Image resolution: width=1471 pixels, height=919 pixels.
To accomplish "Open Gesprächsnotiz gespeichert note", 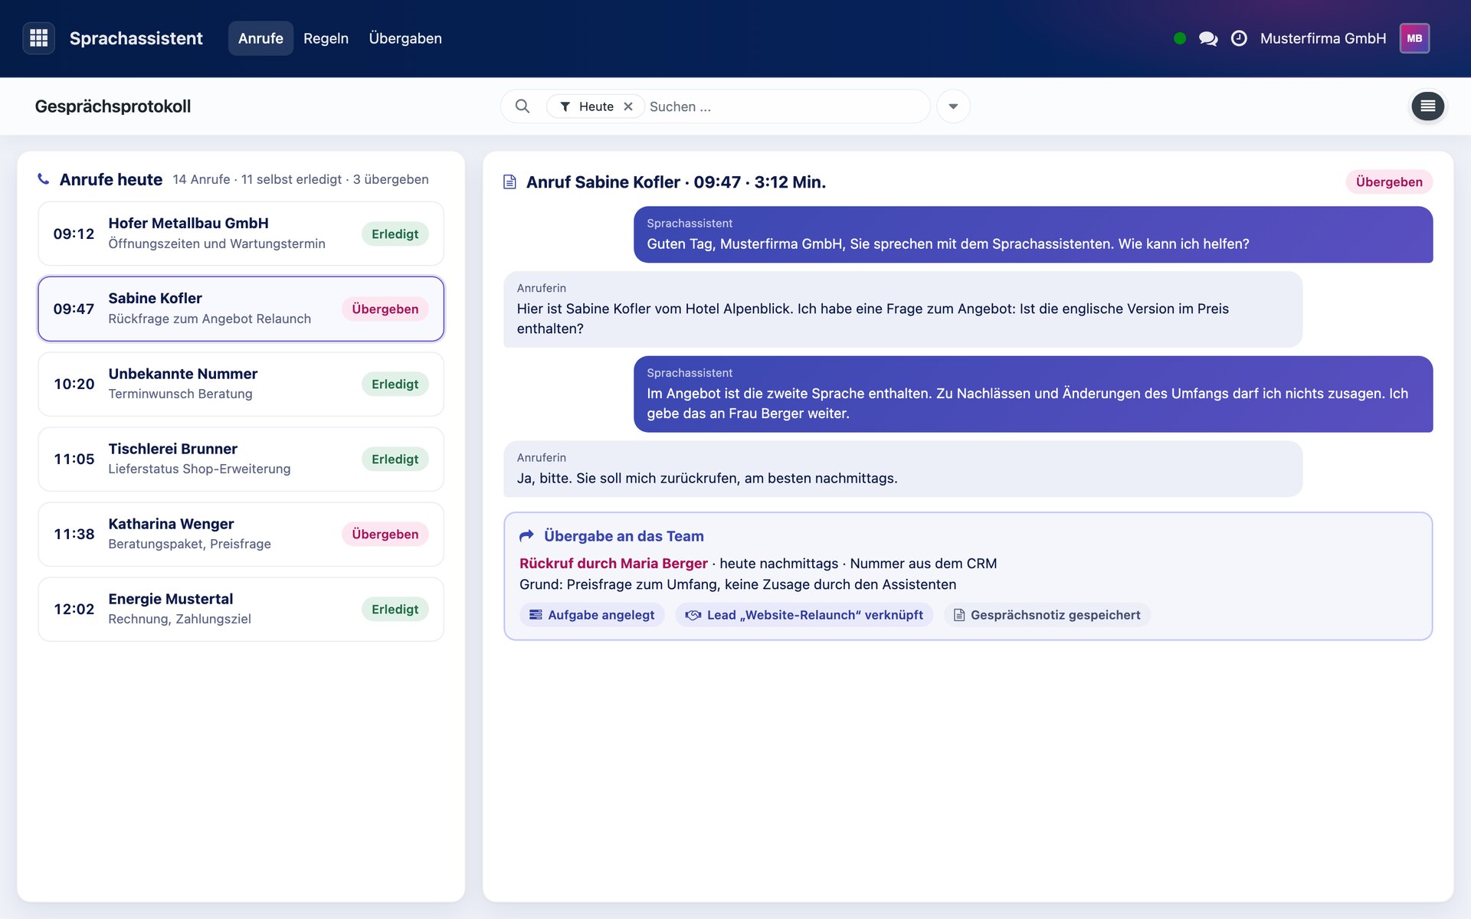I will tap(1047, 615).
